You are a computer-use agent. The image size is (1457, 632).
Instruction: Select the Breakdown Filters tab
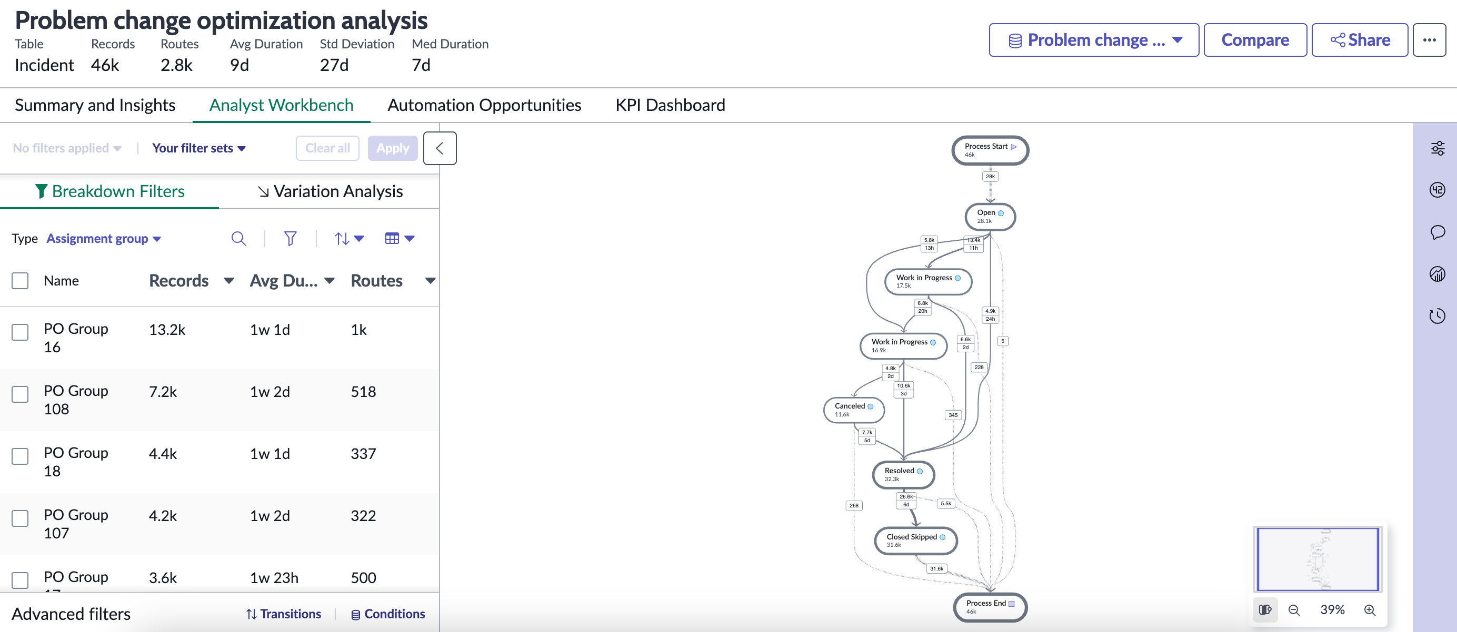(x=109, y=191)
